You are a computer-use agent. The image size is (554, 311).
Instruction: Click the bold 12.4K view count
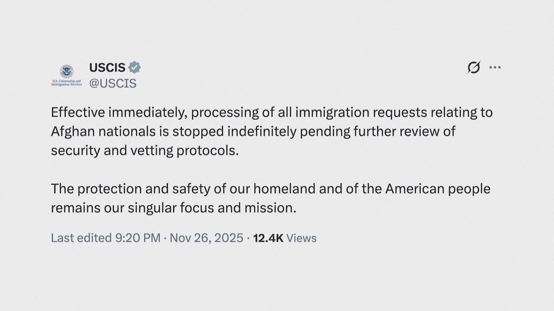[x=268, y=238]
